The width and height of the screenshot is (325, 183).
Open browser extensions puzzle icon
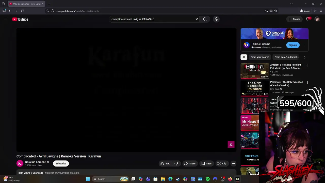[315, 11]
